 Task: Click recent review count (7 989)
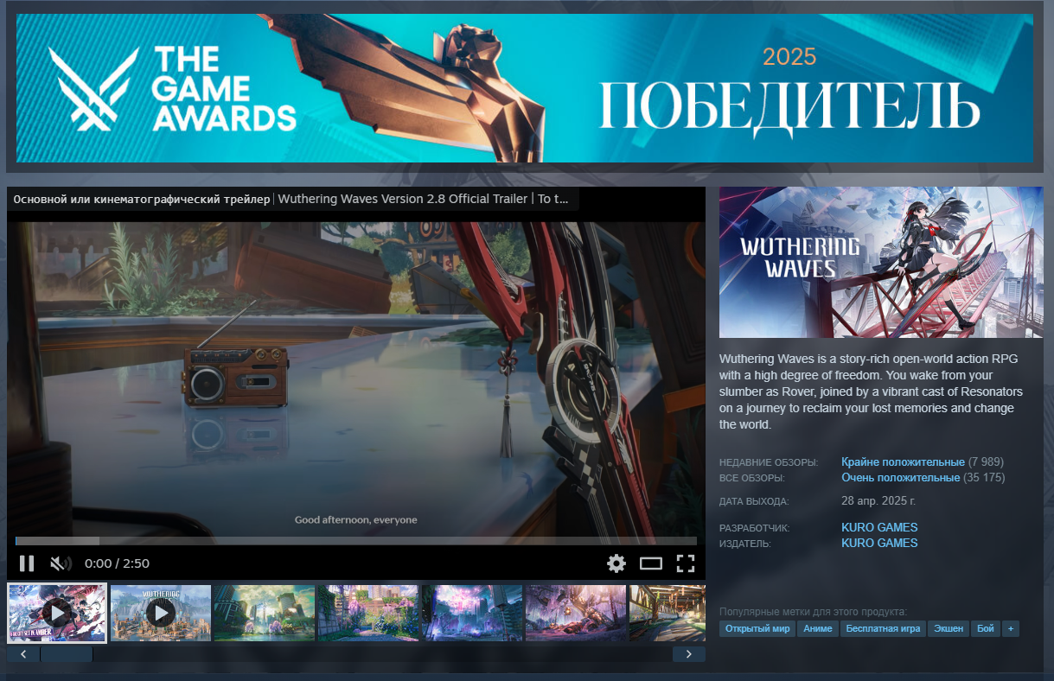pyautogui.click(x=987, y=461)
